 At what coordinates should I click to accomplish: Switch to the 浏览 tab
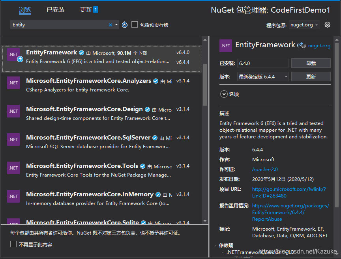[25, 10]
